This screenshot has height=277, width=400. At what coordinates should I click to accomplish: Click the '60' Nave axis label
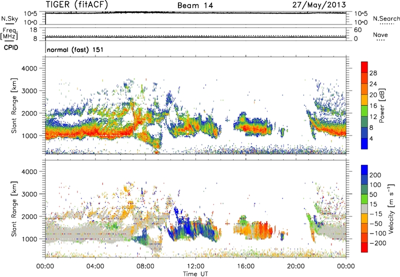[x=358, y=30]
